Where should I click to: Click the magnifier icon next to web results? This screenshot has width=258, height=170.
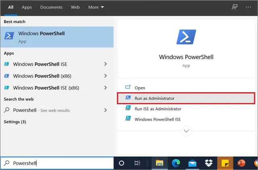pos(7,110)
